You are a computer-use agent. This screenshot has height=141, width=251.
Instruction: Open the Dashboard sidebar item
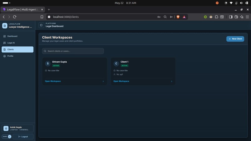click(17, 36)
